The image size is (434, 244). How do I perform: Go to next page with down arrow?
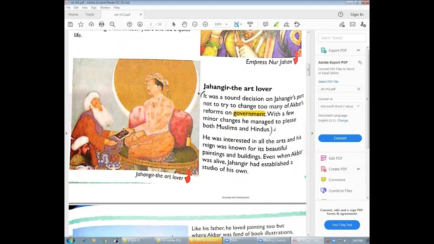tap(140, 24)
